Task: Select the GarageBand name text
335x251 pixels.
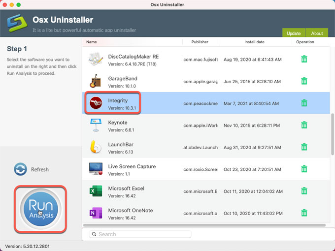Action: (123, 79)
